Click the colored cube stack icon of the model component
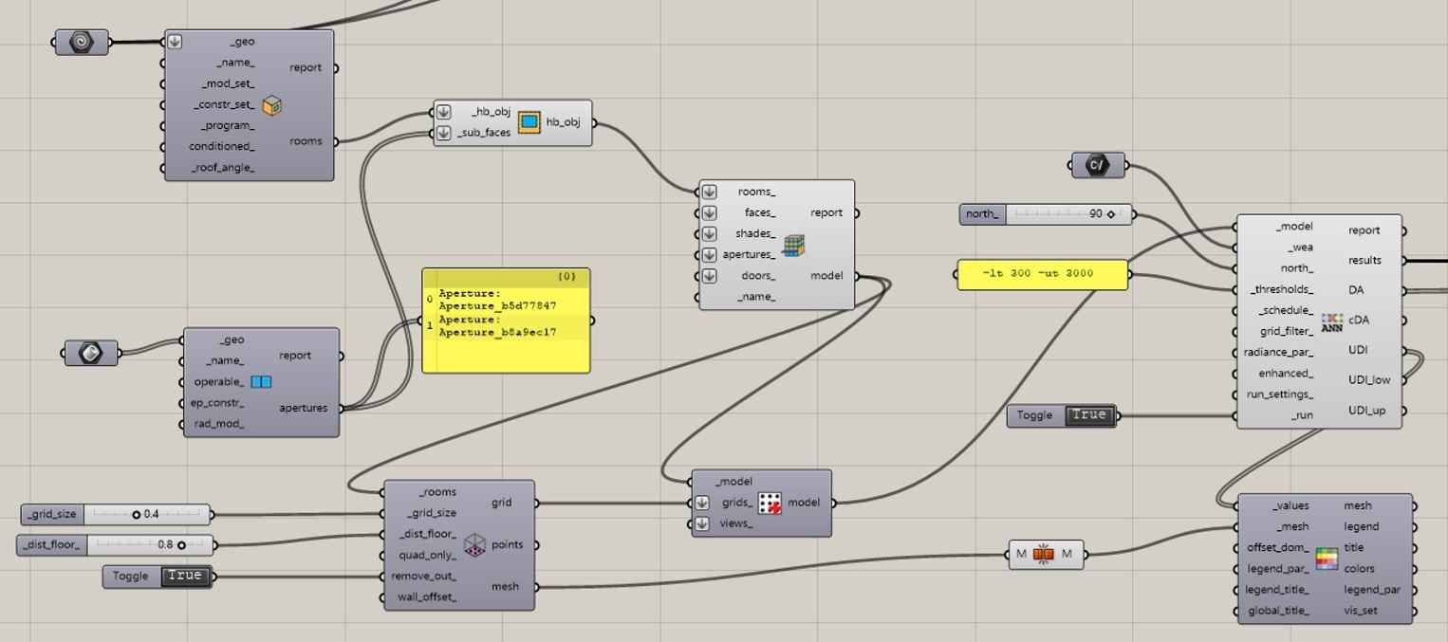The width and height of the screenshot is (1448, 642). 793,245
